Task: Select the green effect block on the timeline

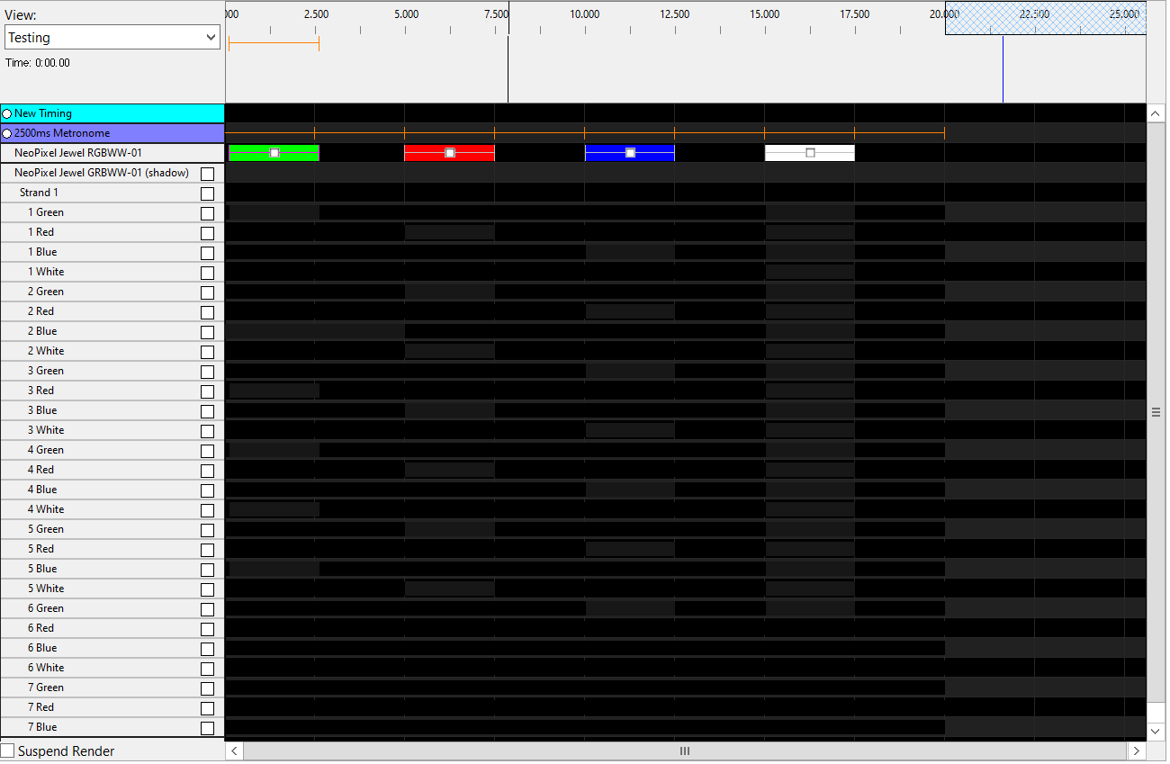Action: (x=273, y=153)
